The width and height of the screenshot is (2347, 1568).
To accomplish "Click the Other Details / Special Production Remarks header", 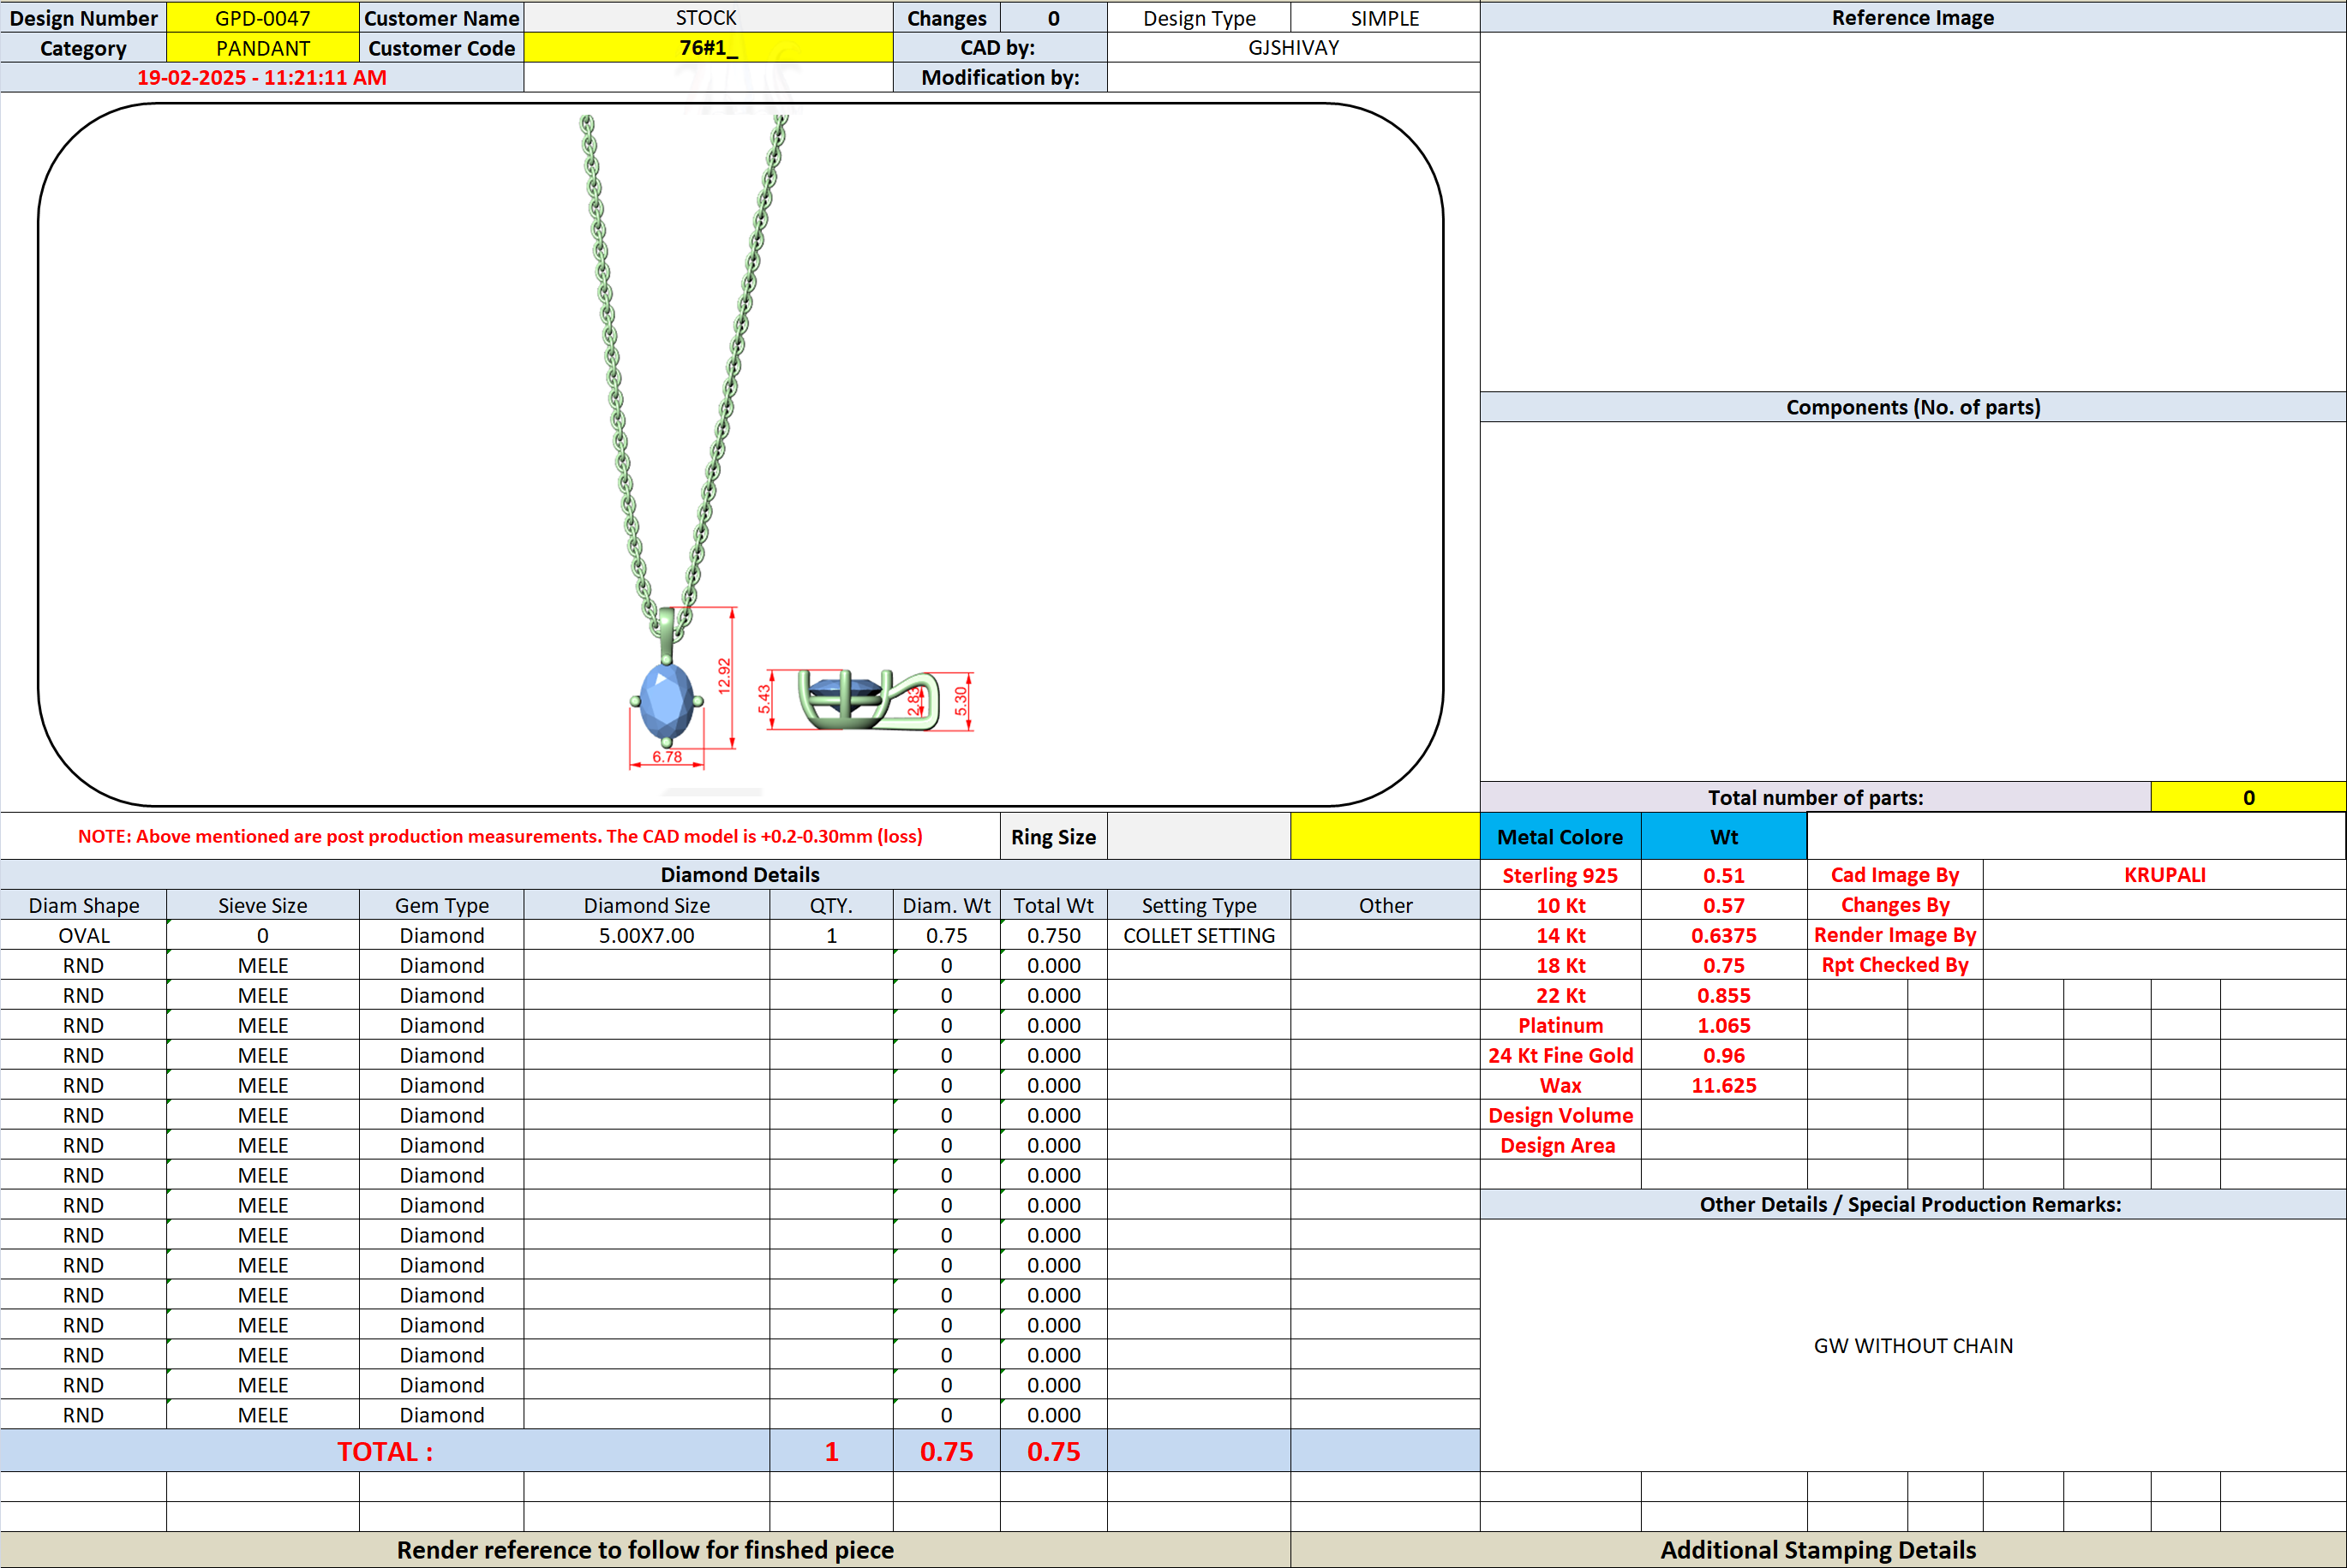I will [1911, 1204].
